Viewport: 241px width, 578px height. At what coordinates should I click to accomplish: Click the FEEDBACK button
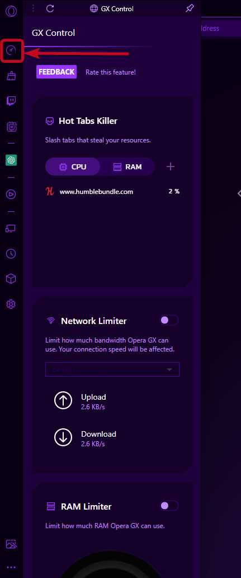(56, 72)
